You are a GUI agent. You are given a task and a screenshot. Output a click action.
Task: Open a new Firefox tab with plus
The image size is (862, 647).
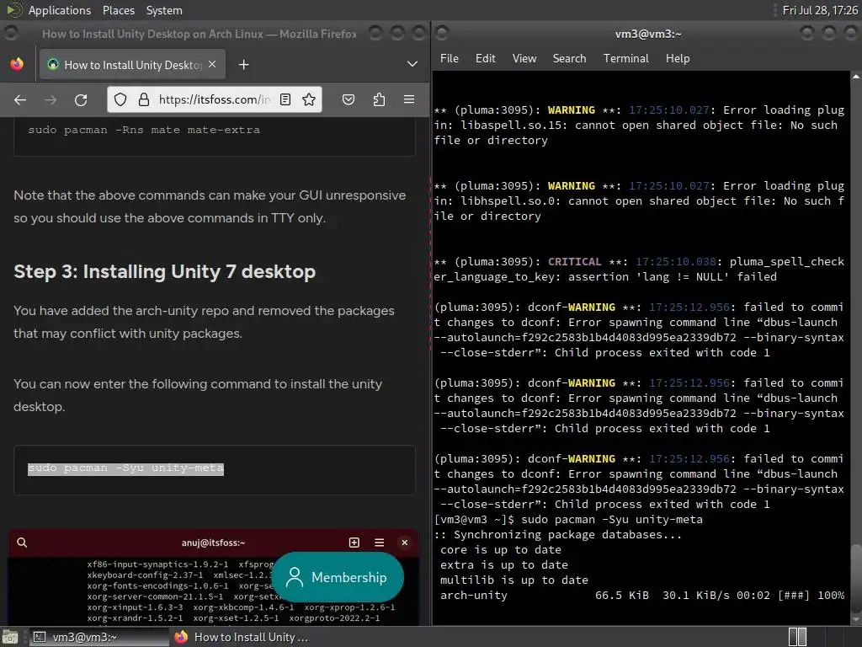click(x=243, y=65)
